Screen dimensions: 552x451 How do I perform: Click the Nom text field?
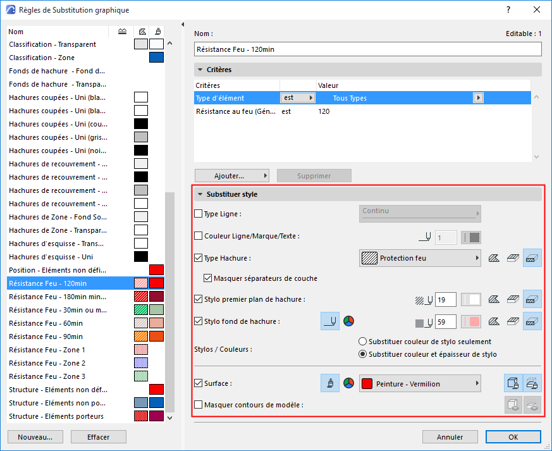(x=368, y=49)
